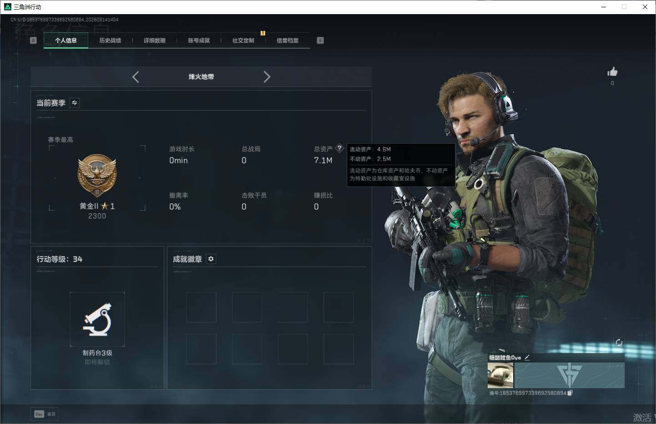
Task: Minimize the 三角洲行动 window
Action: 604,7
